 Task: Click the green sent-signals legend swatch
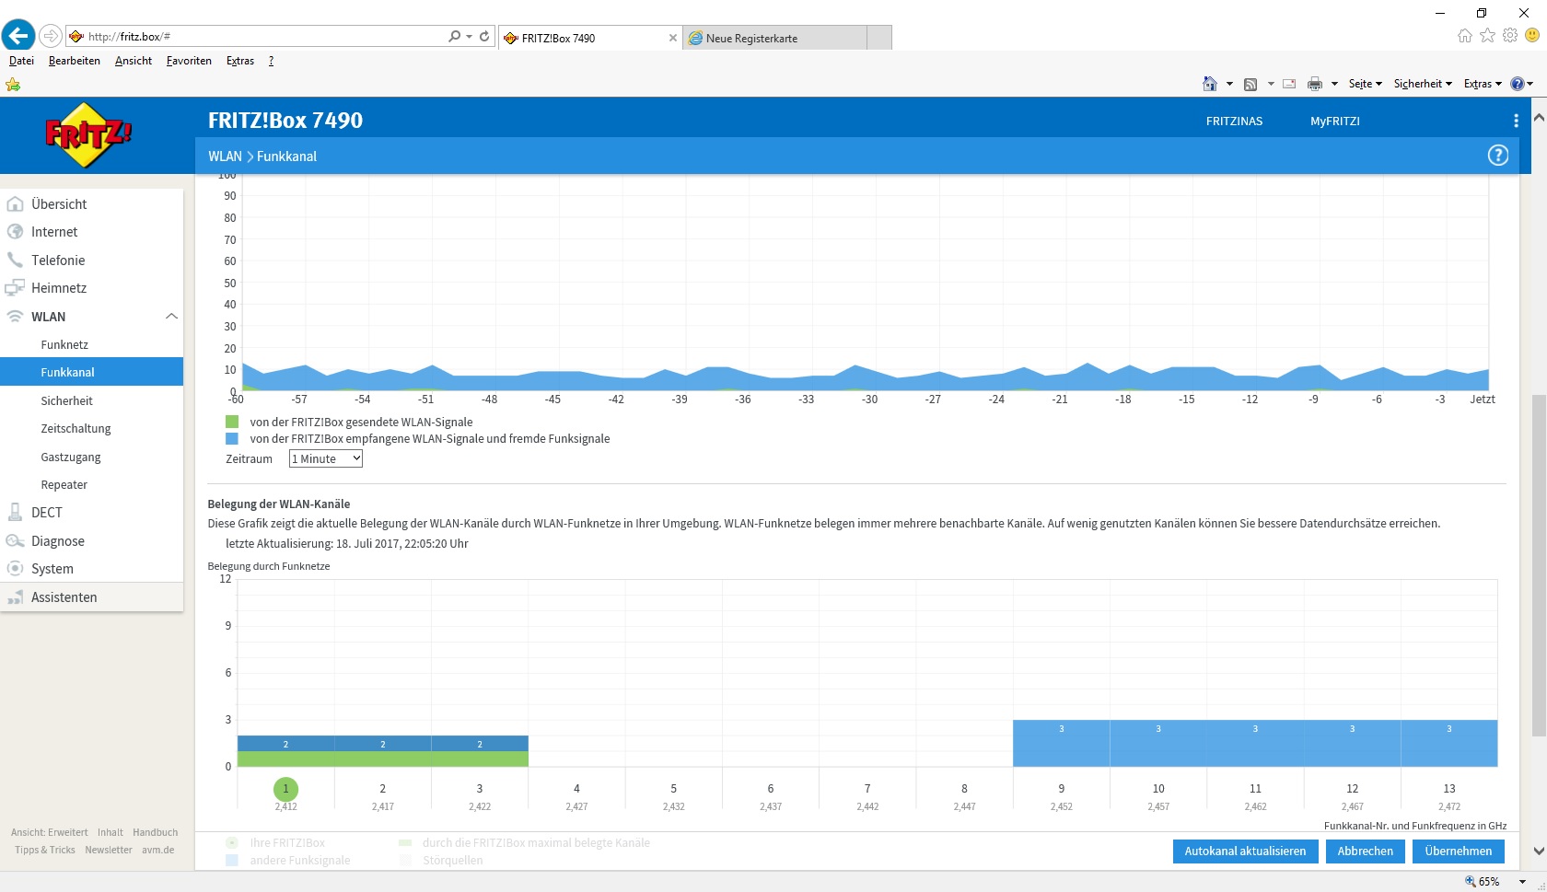click(x=232, y=422)
